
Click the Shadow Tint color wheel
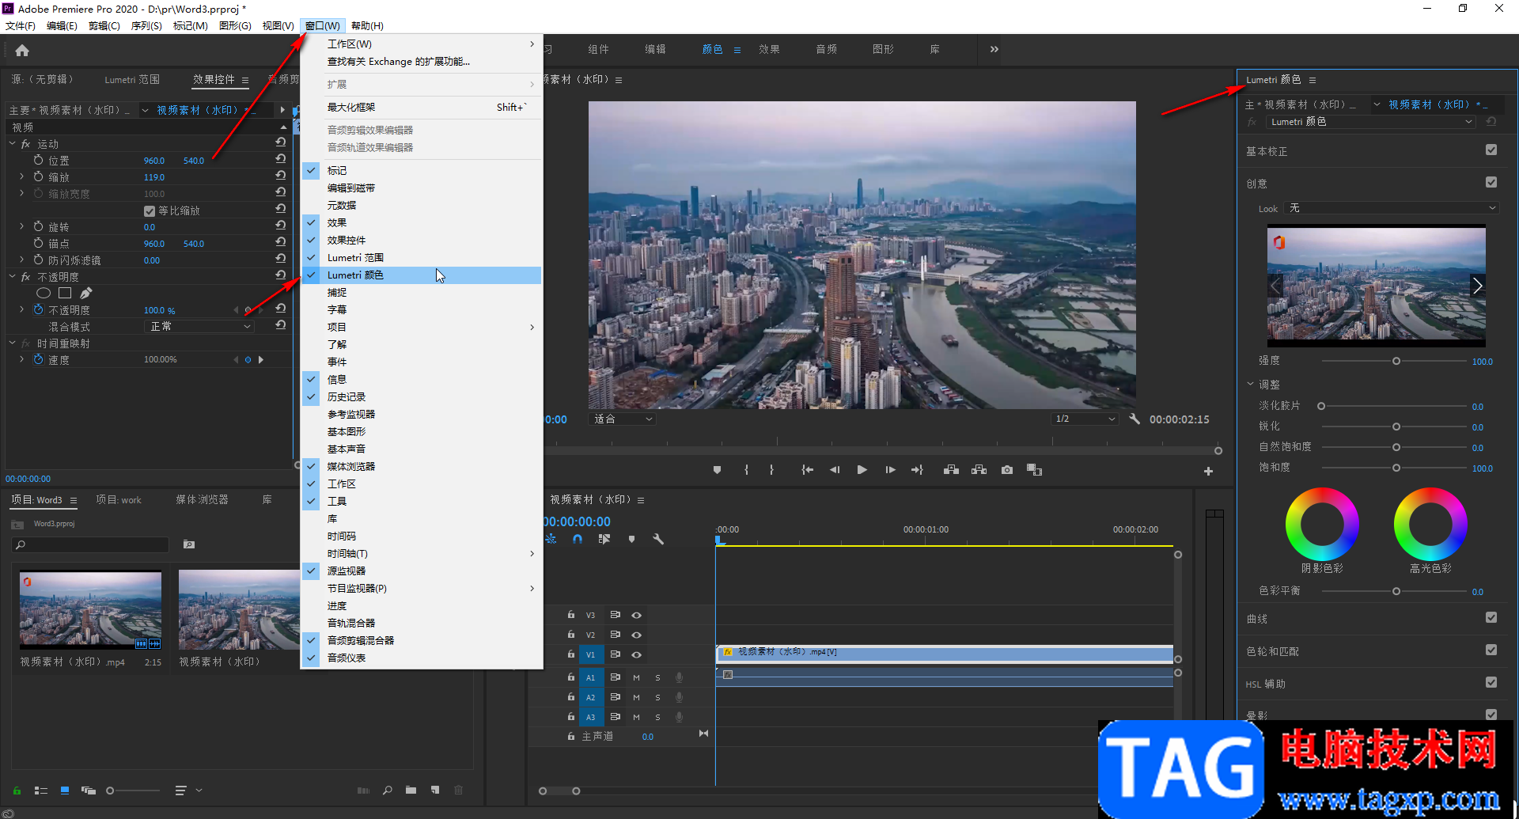pyautogui.click(x=1321, y=524)
